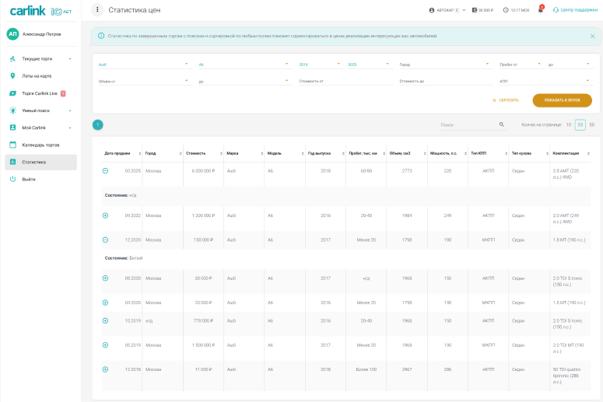Viewport: 603px width, 402px height.
Task: Click the Выйти logout power icon
Action: (12, 179)
